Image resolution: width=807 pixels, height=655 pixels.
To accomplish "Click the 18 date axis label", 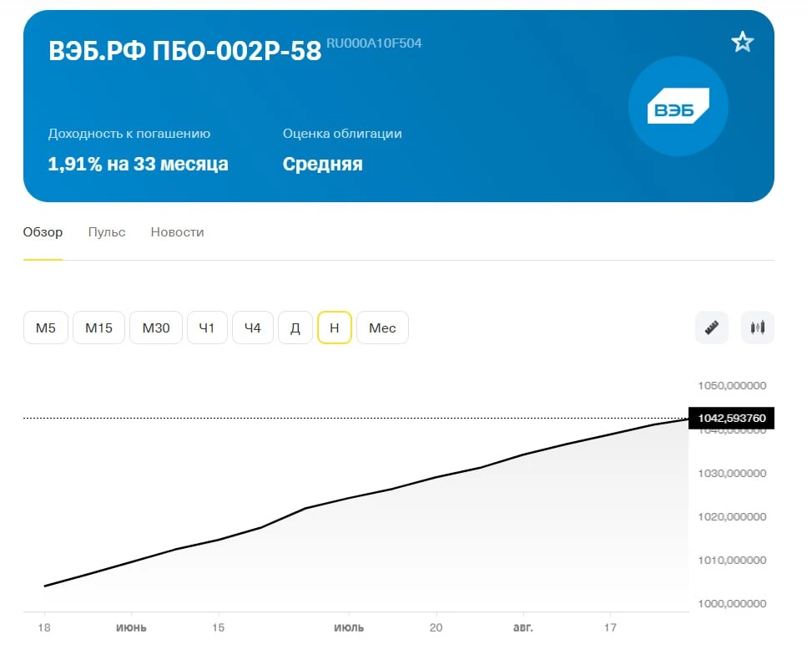I will 44,627.
